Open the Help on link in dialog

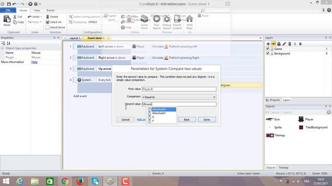141,119
